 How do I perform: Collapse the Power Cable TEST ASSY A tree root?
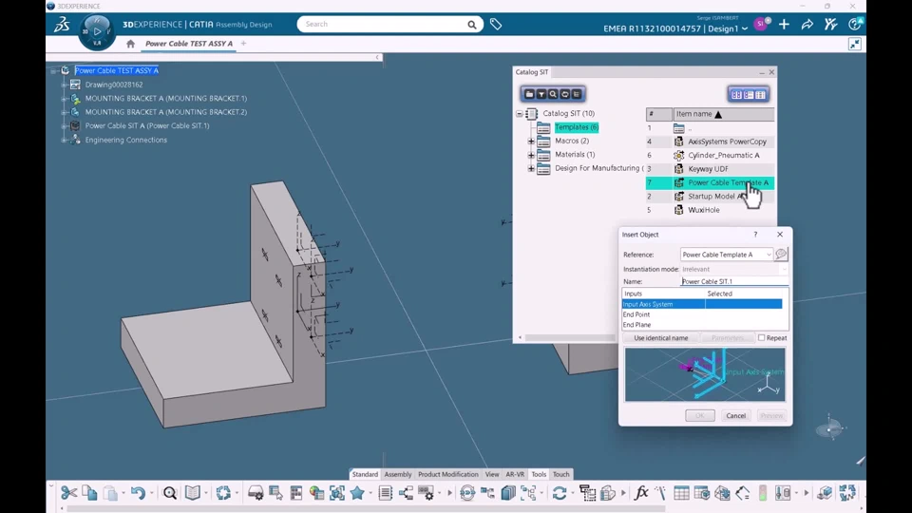53,70
